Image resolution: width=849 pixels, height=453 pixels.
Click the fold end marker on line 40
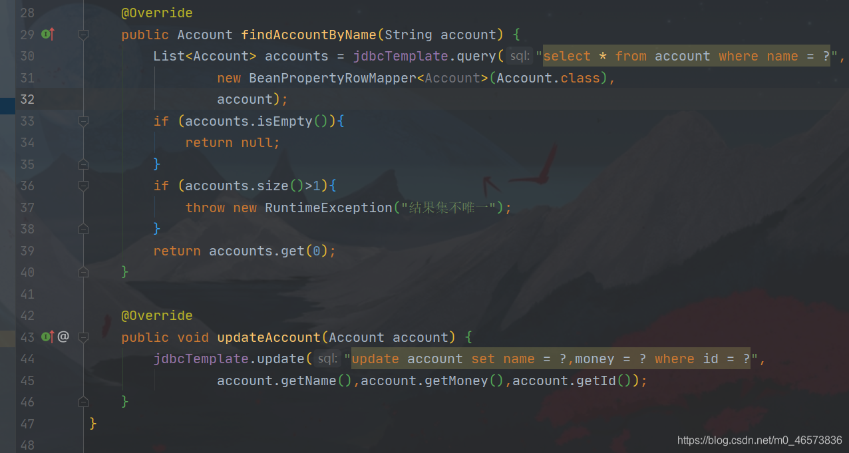click(x=83, y=272)
